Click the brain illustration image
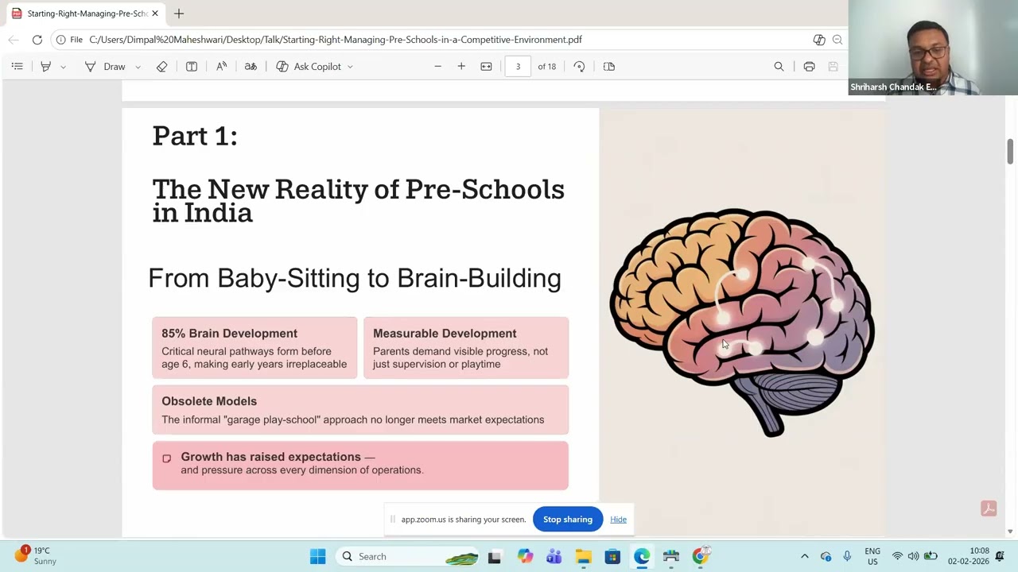The width and height of the screenshot is (1018, 572). (742, 322)
